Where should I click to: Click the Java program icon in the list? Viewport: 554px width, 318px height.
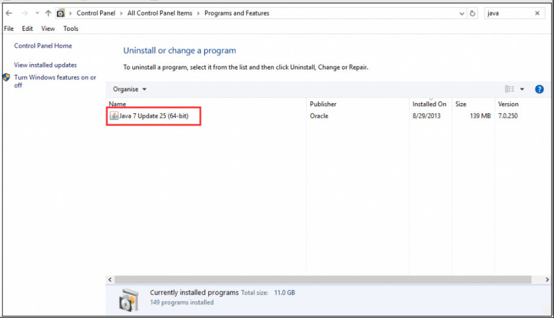pos(114,116)
